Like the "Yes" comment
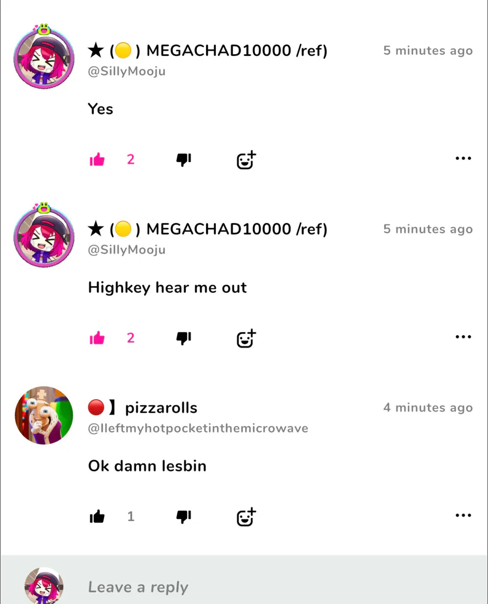 pos(97,159)
